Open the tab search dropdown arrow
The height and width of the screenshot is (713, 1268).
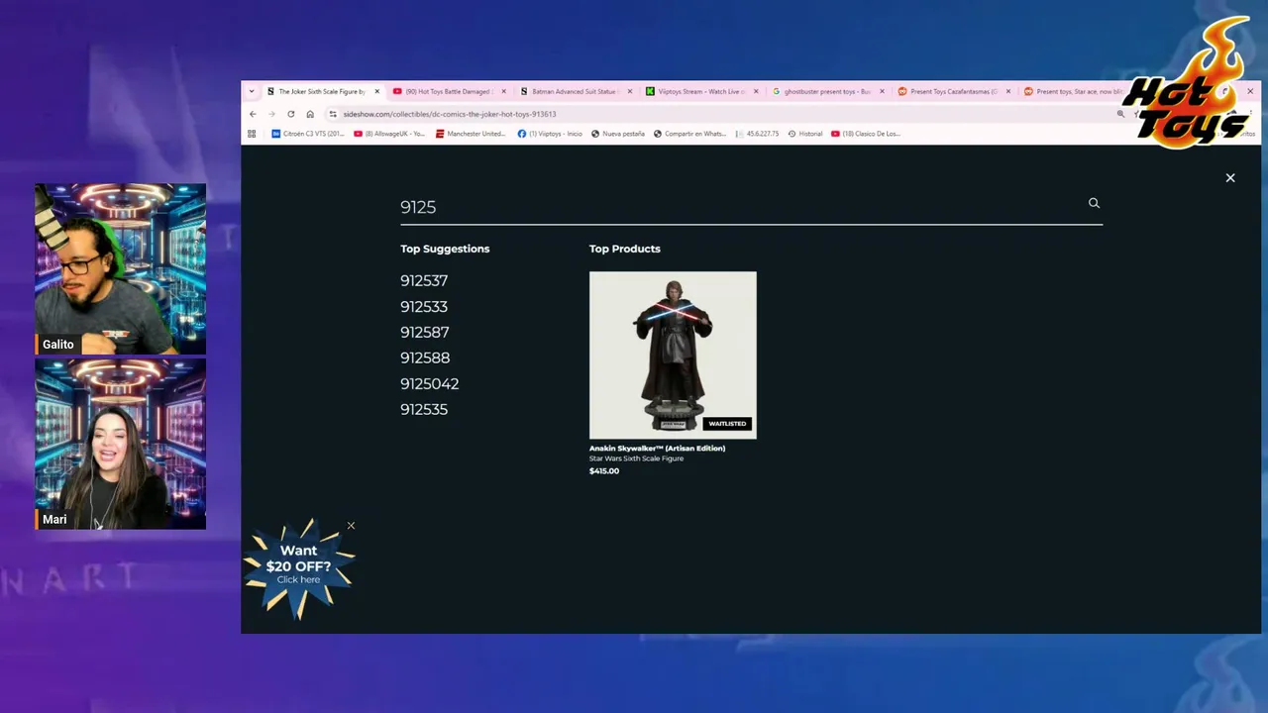click(x=252, y=91)
